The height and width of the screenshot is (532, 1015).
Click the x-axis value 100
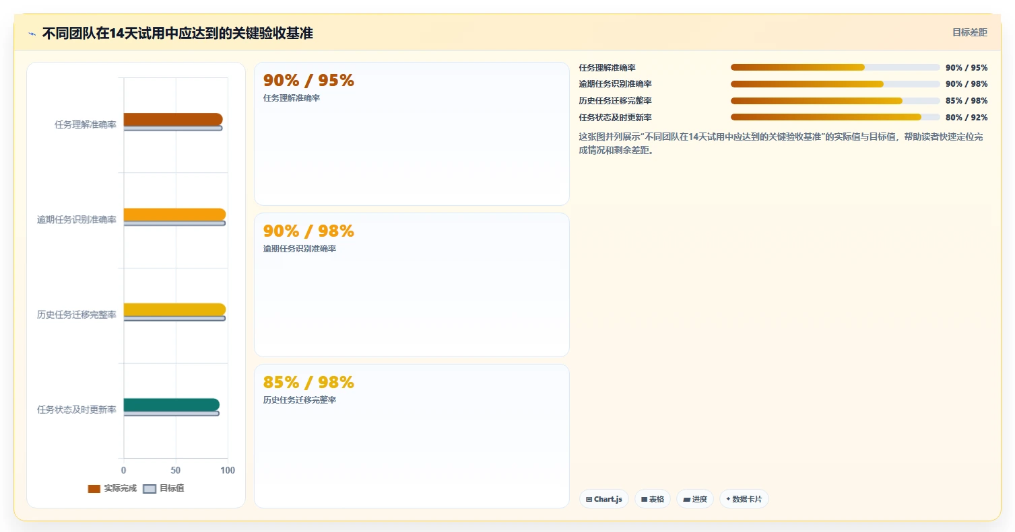(228, 470)
